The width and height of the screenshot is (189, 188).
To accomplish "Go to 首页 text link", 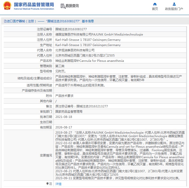I will (x=155, y=9).
